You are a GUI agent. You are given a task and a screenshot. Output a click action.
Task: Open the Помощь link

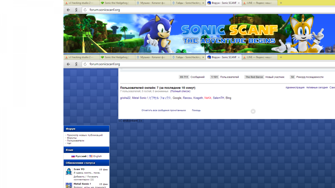196,110
